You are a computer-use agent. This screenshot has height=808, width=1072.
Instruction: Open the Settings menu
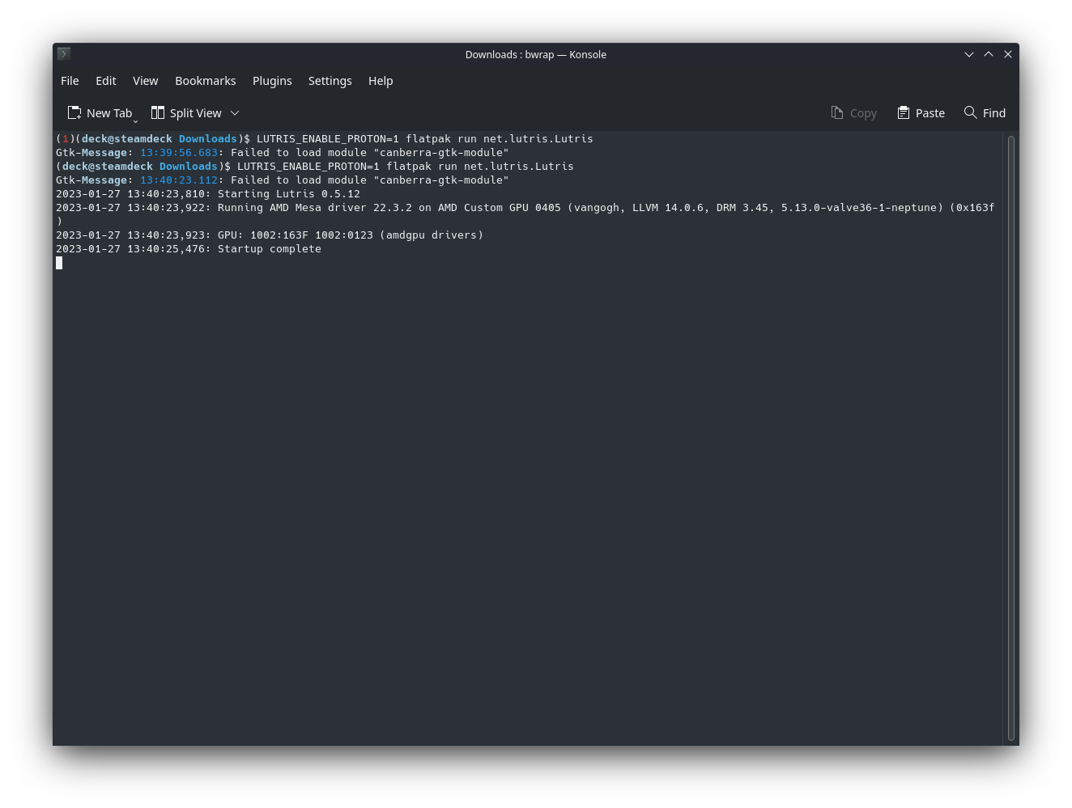(330, 81)
